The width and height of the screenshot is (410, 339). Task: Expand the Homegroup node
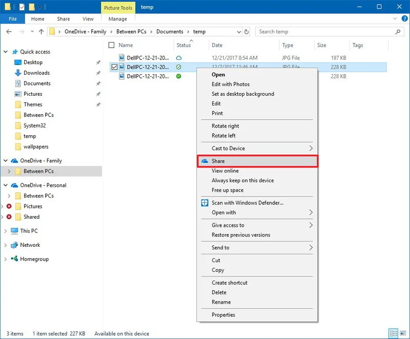[6, 259]
